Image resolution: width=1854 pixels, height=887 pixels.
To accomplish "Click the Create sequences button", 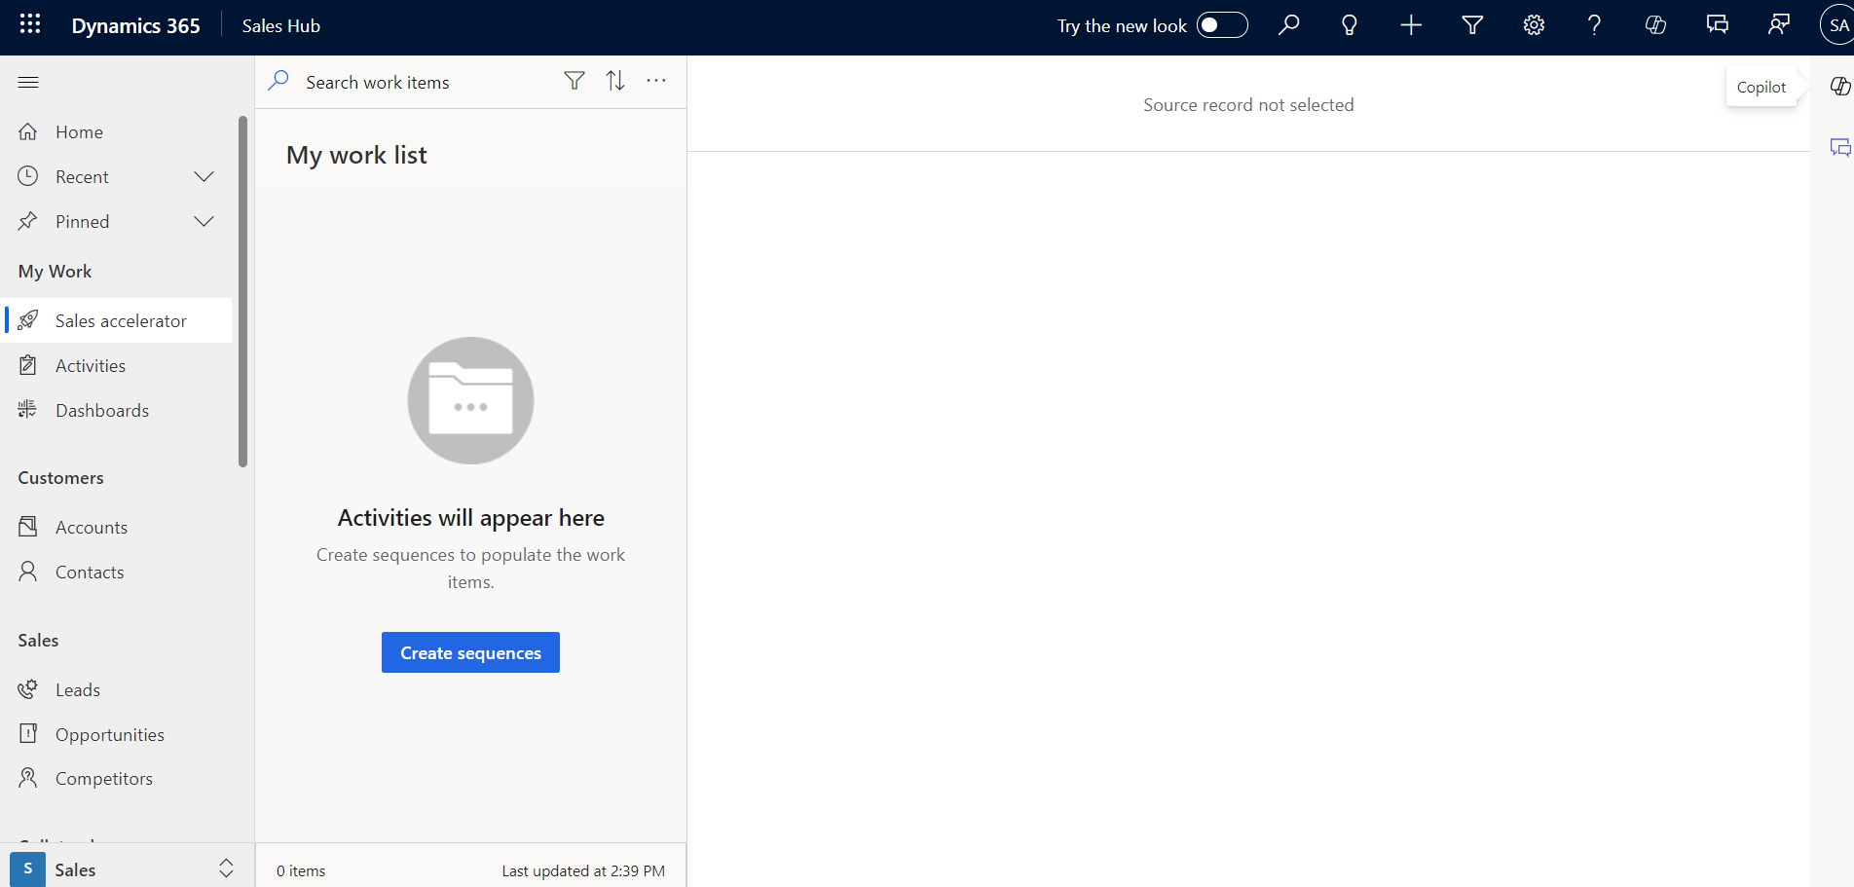I will tap(470, 652).
